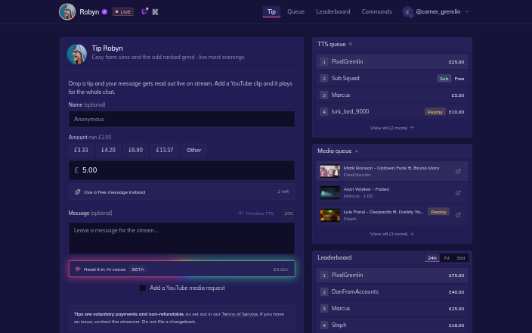The image size is (532, 333).
Task: Switch to the Tip tab
Action: tap(271, 11)
